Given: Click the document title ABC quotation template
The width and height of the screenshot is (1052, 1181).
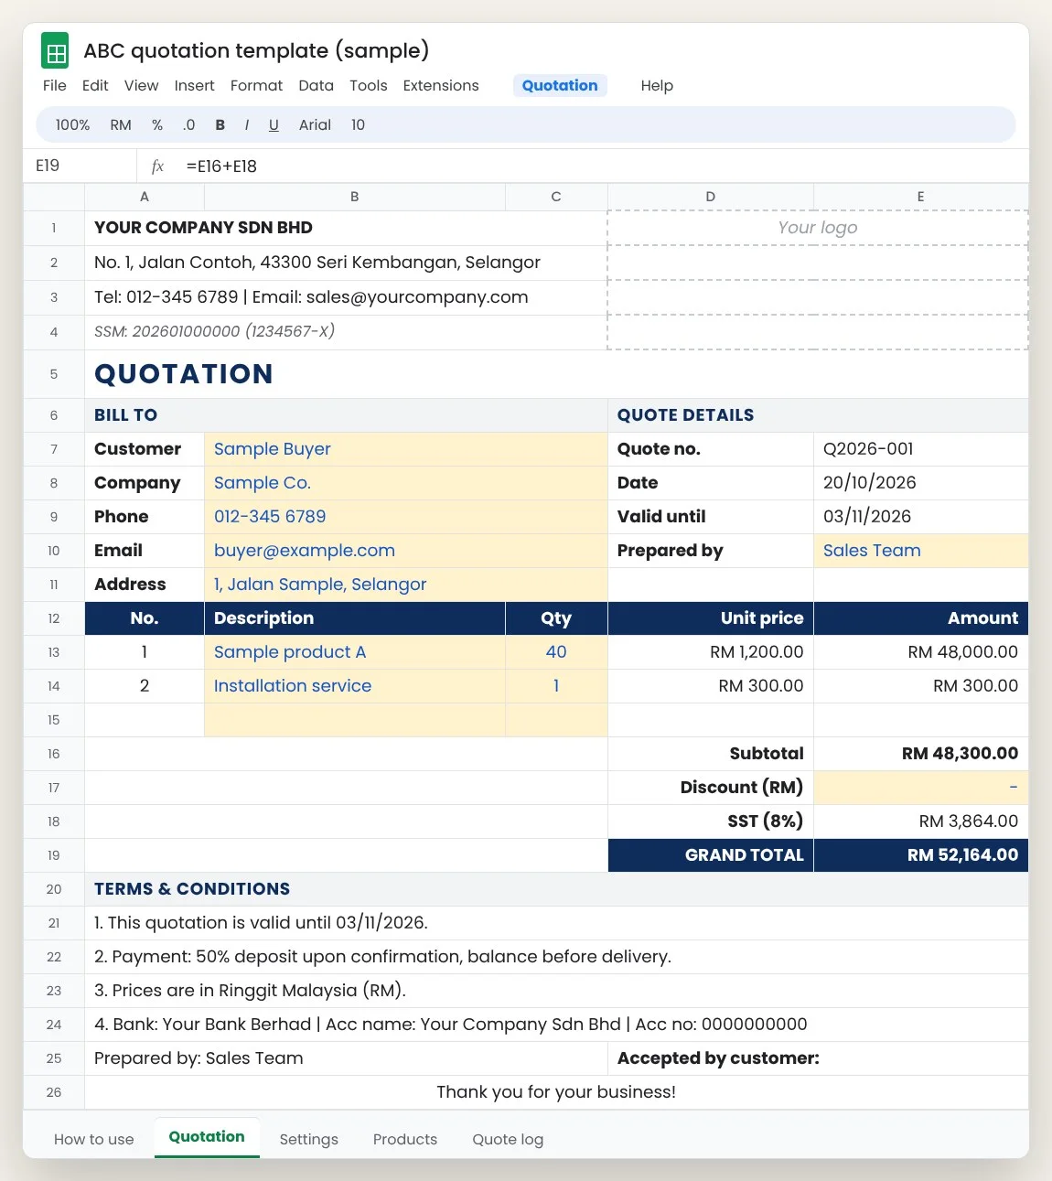Looking at the screenshot, I should (256, 50).
